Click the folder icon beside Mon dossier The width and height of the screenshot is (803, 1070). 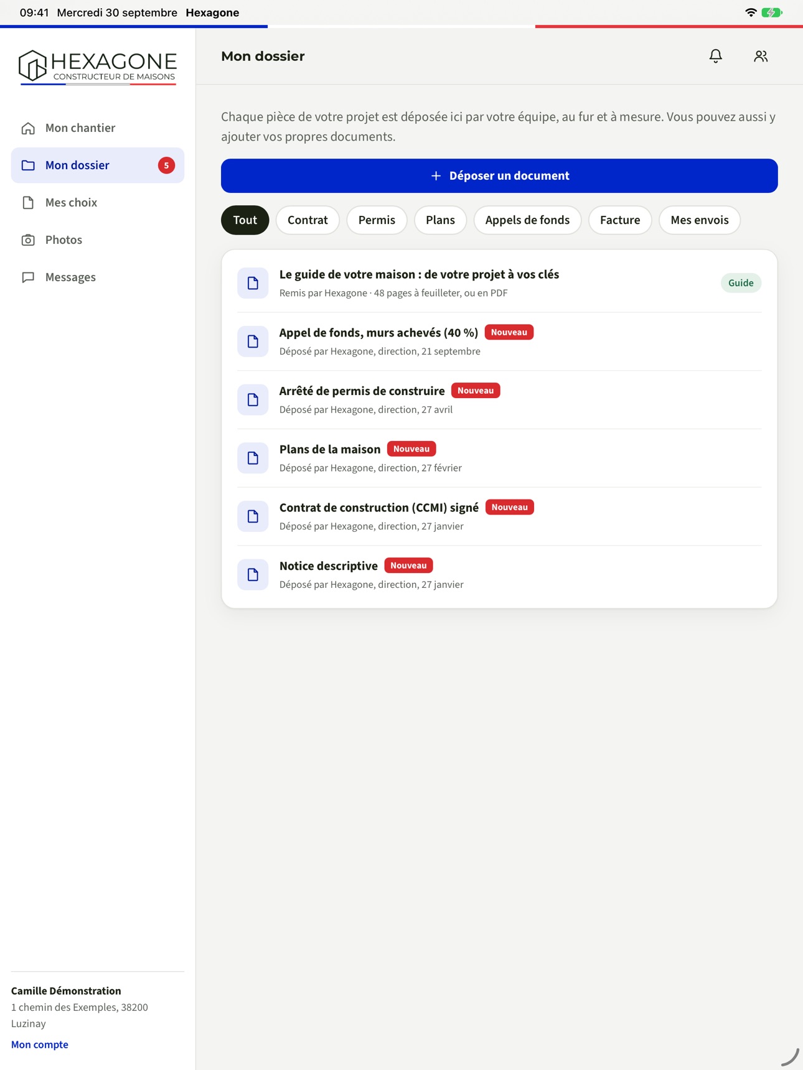[28, 165]
